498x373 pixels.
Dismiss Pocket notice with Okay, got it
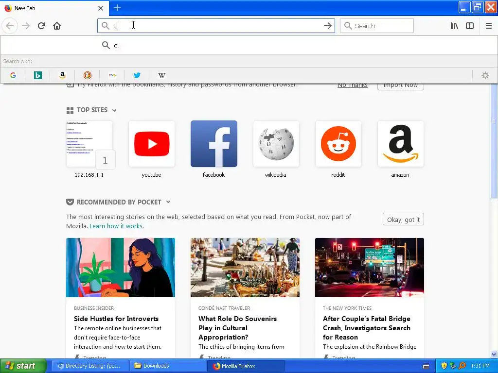[403, 220]
